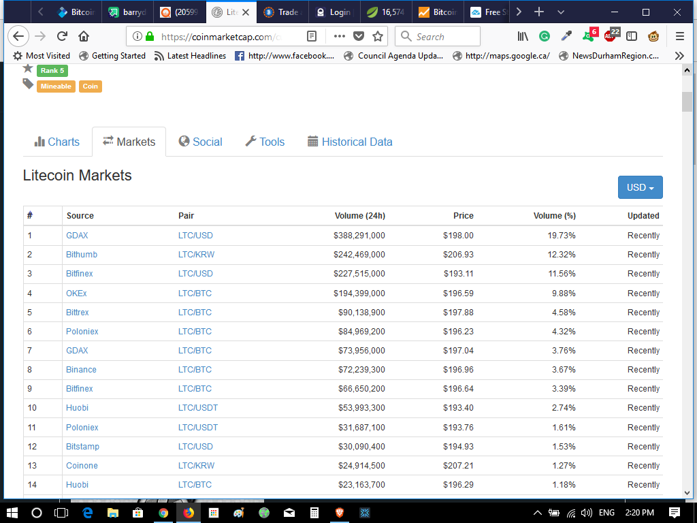Click the Coin tag
Screen dimensions: 697x523
tap(91, 86)
